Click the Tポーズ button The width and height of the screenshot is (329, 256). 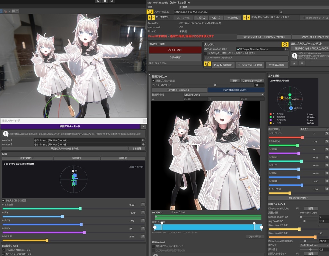pos(201,18)
